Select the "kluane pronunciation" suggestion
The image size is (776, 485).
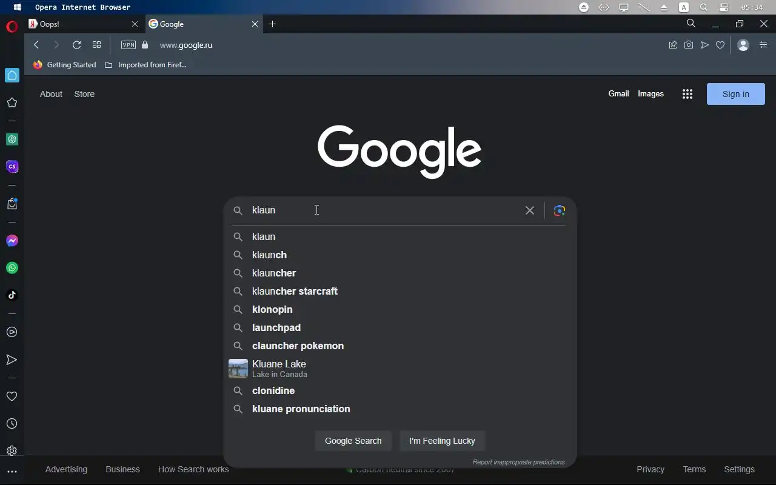click(x=400, y=409)
